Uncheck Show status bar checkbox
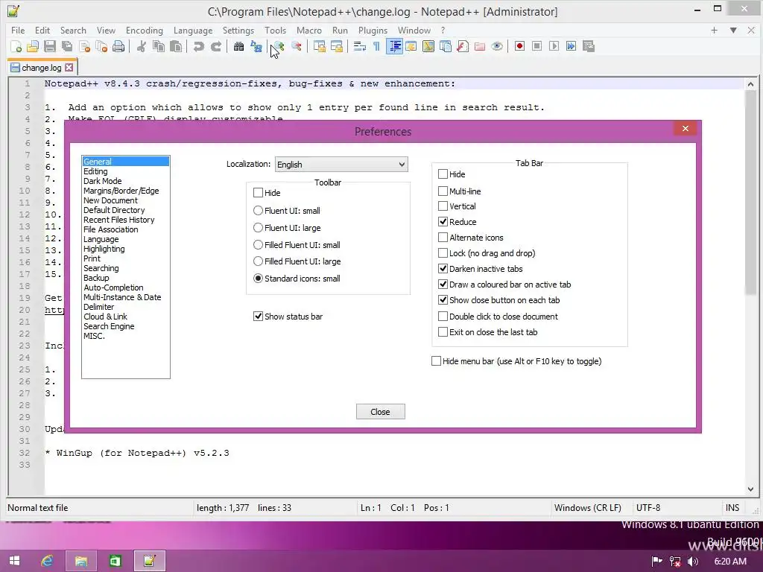The width and height of the screenshot is (763, 572). coord(258,316)
